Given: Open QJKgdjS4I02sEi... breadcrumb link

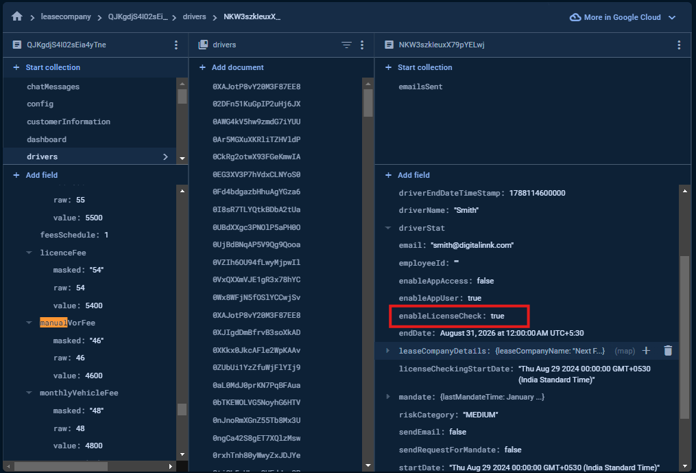Looking at the screenshot, I should point(138,17).
